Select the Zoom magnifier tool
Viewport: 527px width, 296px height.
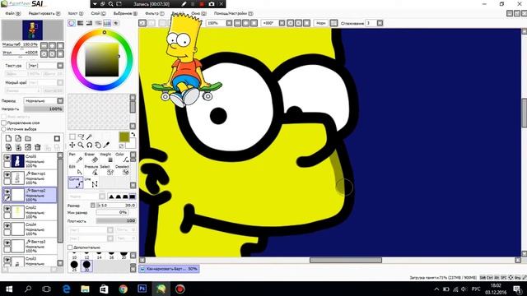point(81,145)
